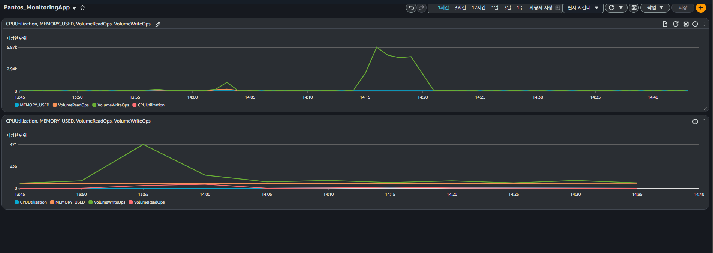Edit the first widget title with pencil icon
The image size is (713, 253).
click(158, 24)
